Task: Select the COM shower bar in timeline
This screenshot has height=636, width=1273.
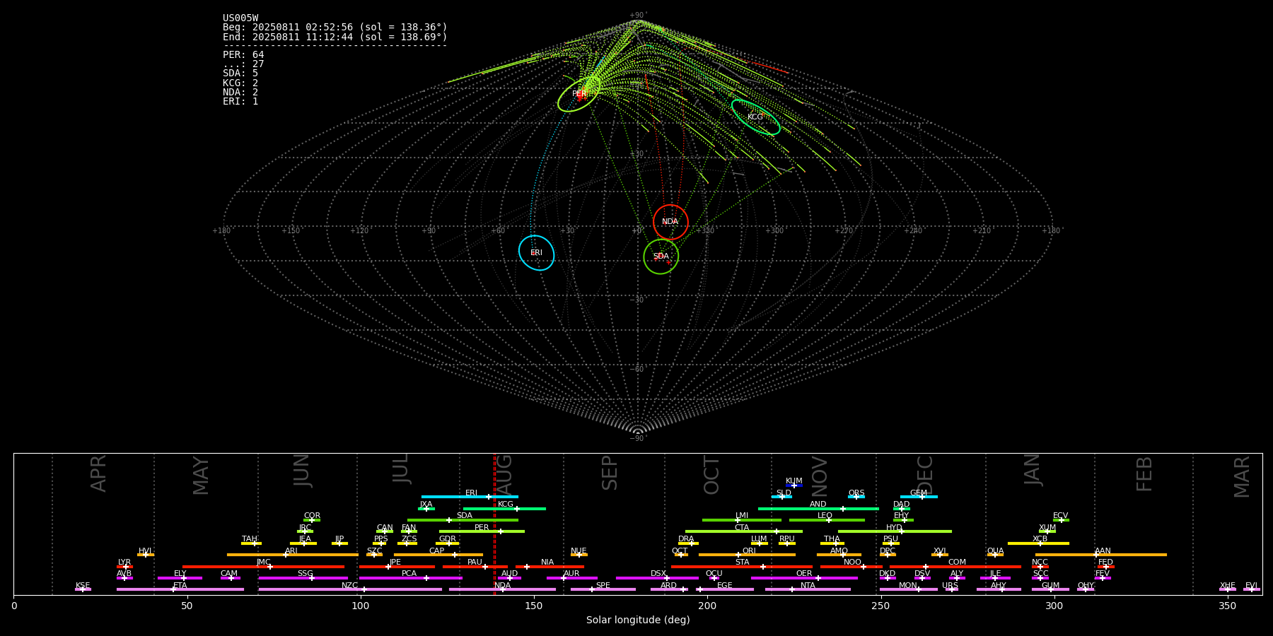Action: point(955,567)
